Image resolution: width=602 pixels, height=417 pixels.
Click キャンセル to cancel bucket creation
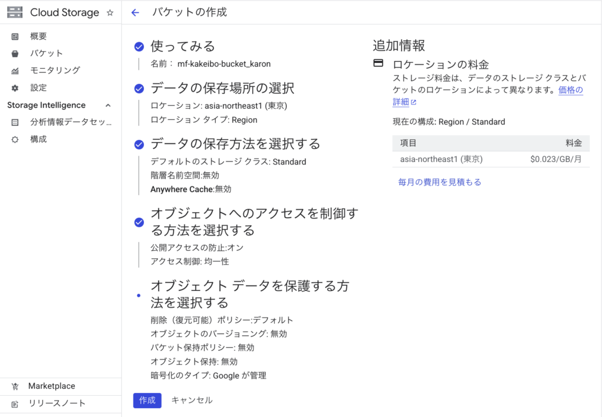pyautogui.click(x=192, y=400)
